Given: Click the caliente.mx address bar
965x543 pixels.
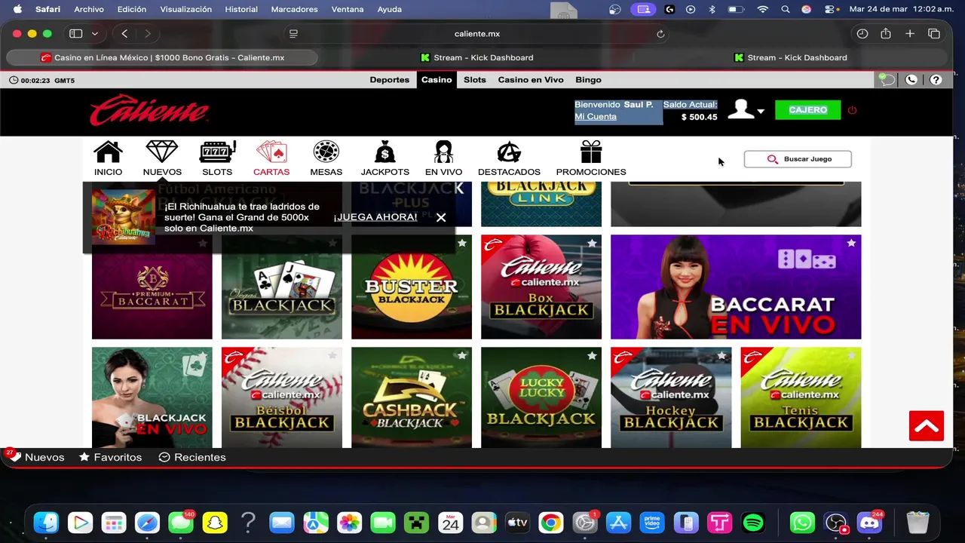Looking at the screenshot, I should click(477, 34).
